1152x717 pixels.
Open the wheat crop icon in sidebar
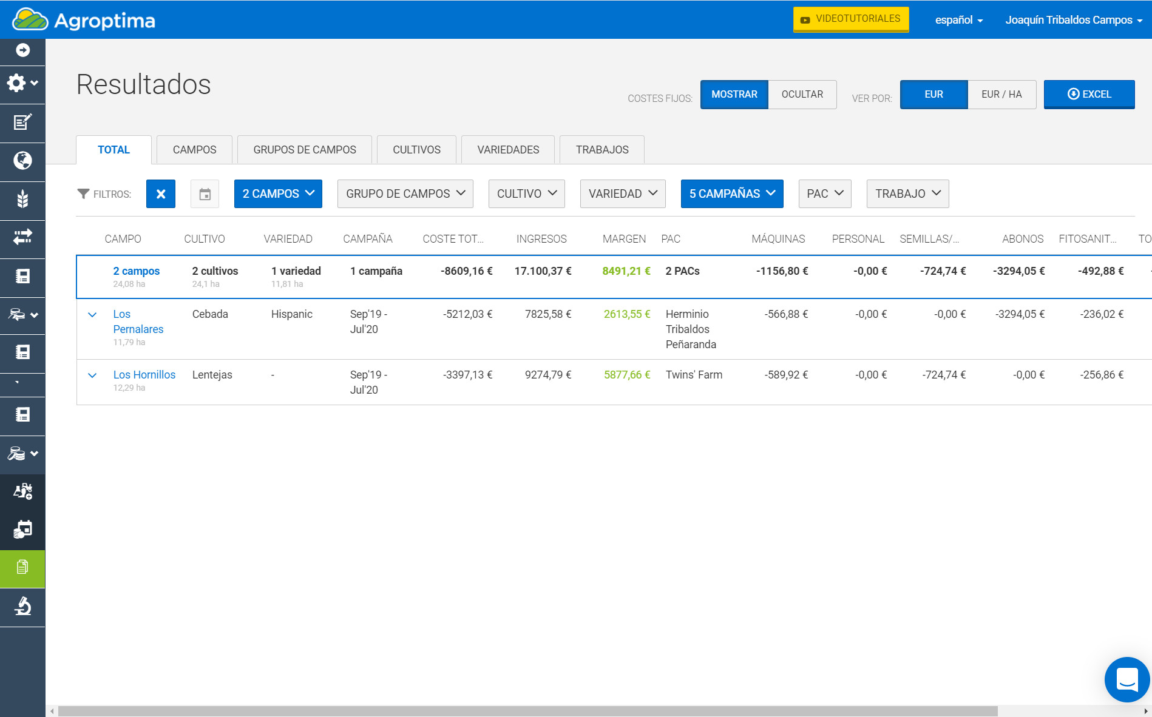coord(22,199)
